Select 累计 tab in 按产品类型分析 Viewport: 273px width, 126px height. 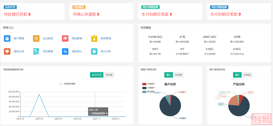point(237,75)
